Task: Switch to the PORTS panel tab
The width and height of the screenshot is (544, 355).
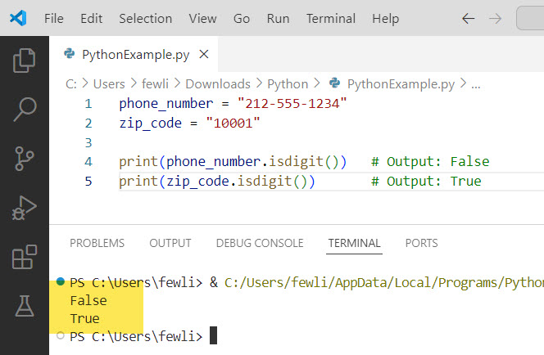Action: tap(422, 243)
